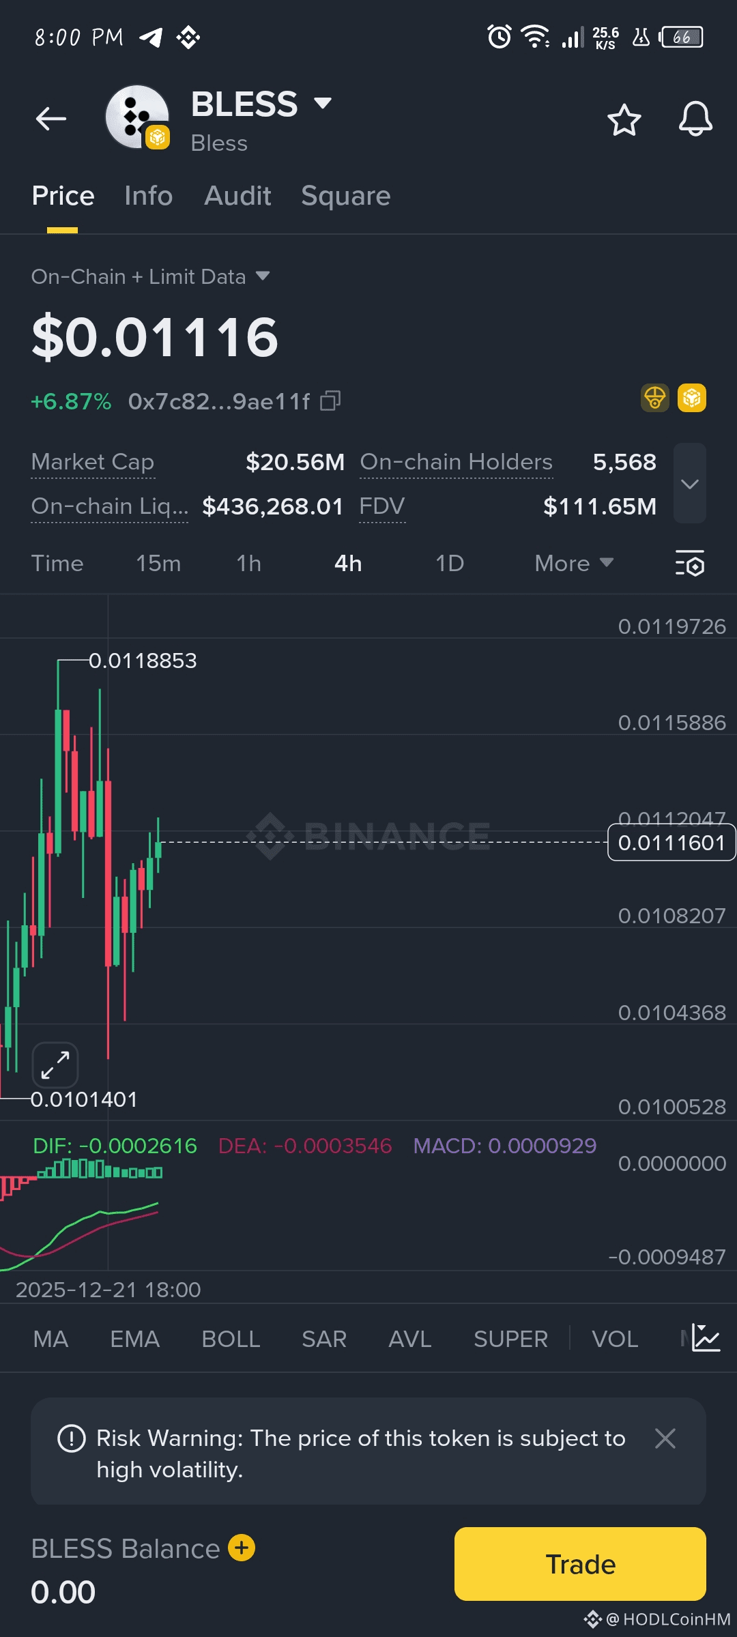Switch to the Square tab
737x1637 pixels.
click(346, 196)
